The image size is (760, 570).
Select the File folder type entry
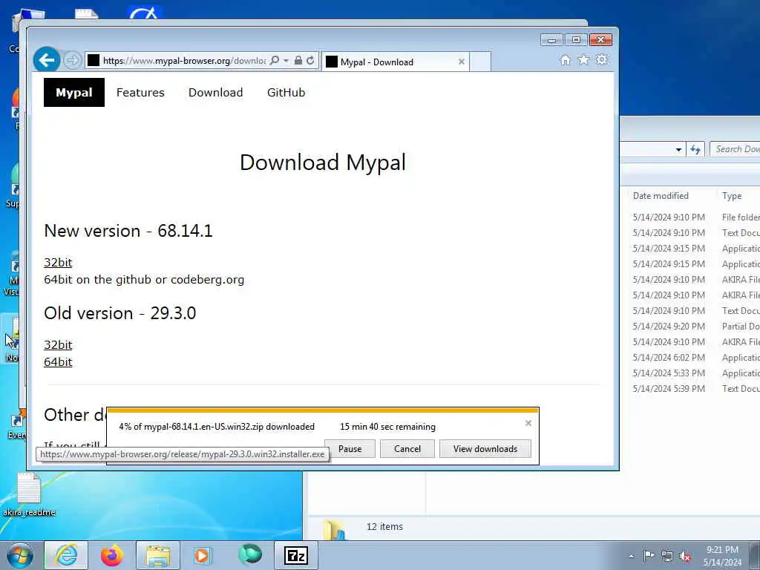pyautogui.click(x=741, y=217)
